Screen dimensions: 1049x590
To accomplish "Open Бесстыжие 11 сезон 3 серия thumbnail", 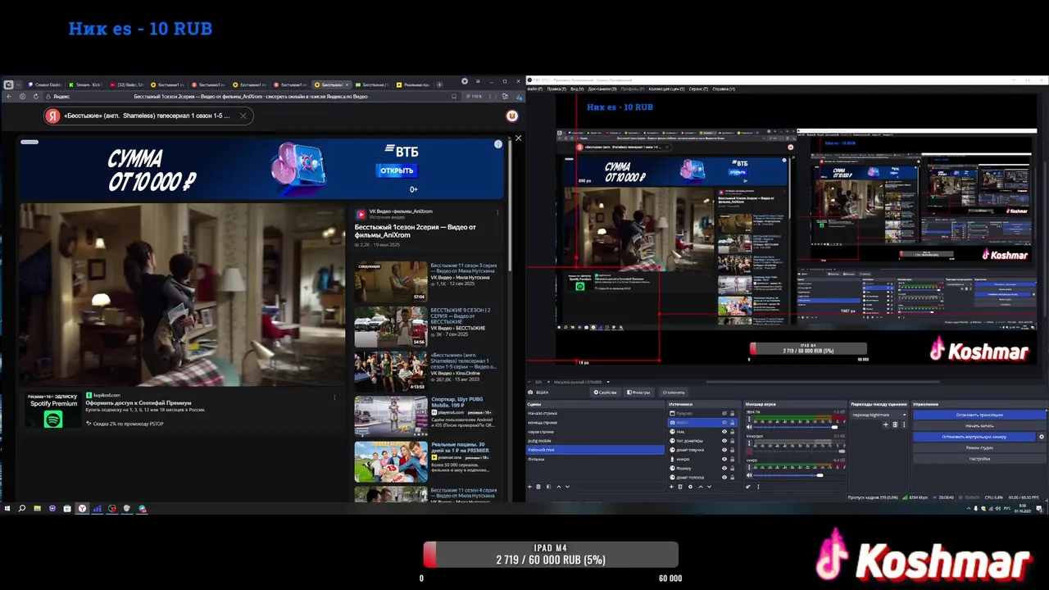I will 391,281.
